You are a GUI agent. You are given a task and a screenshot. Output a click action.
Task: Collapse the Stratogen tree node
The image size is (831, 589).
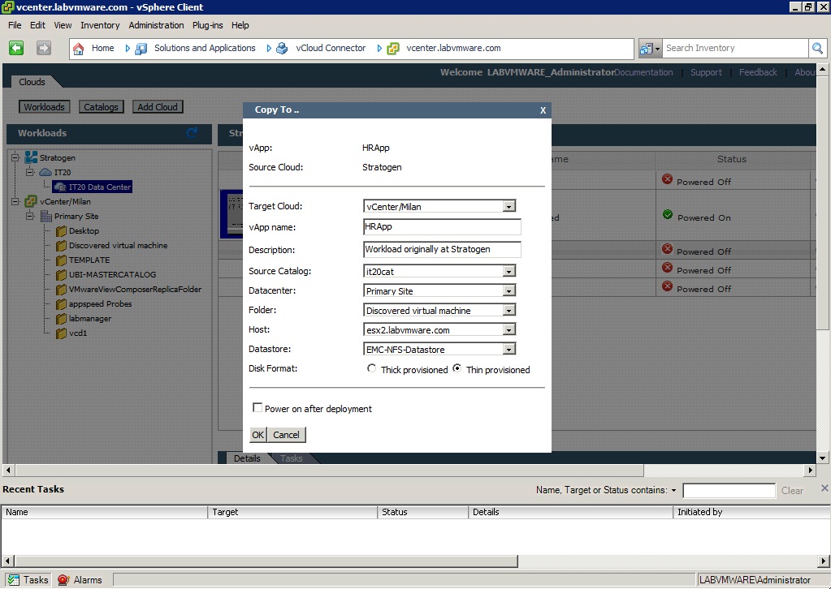pyautogui.click(x=15, y=157)
